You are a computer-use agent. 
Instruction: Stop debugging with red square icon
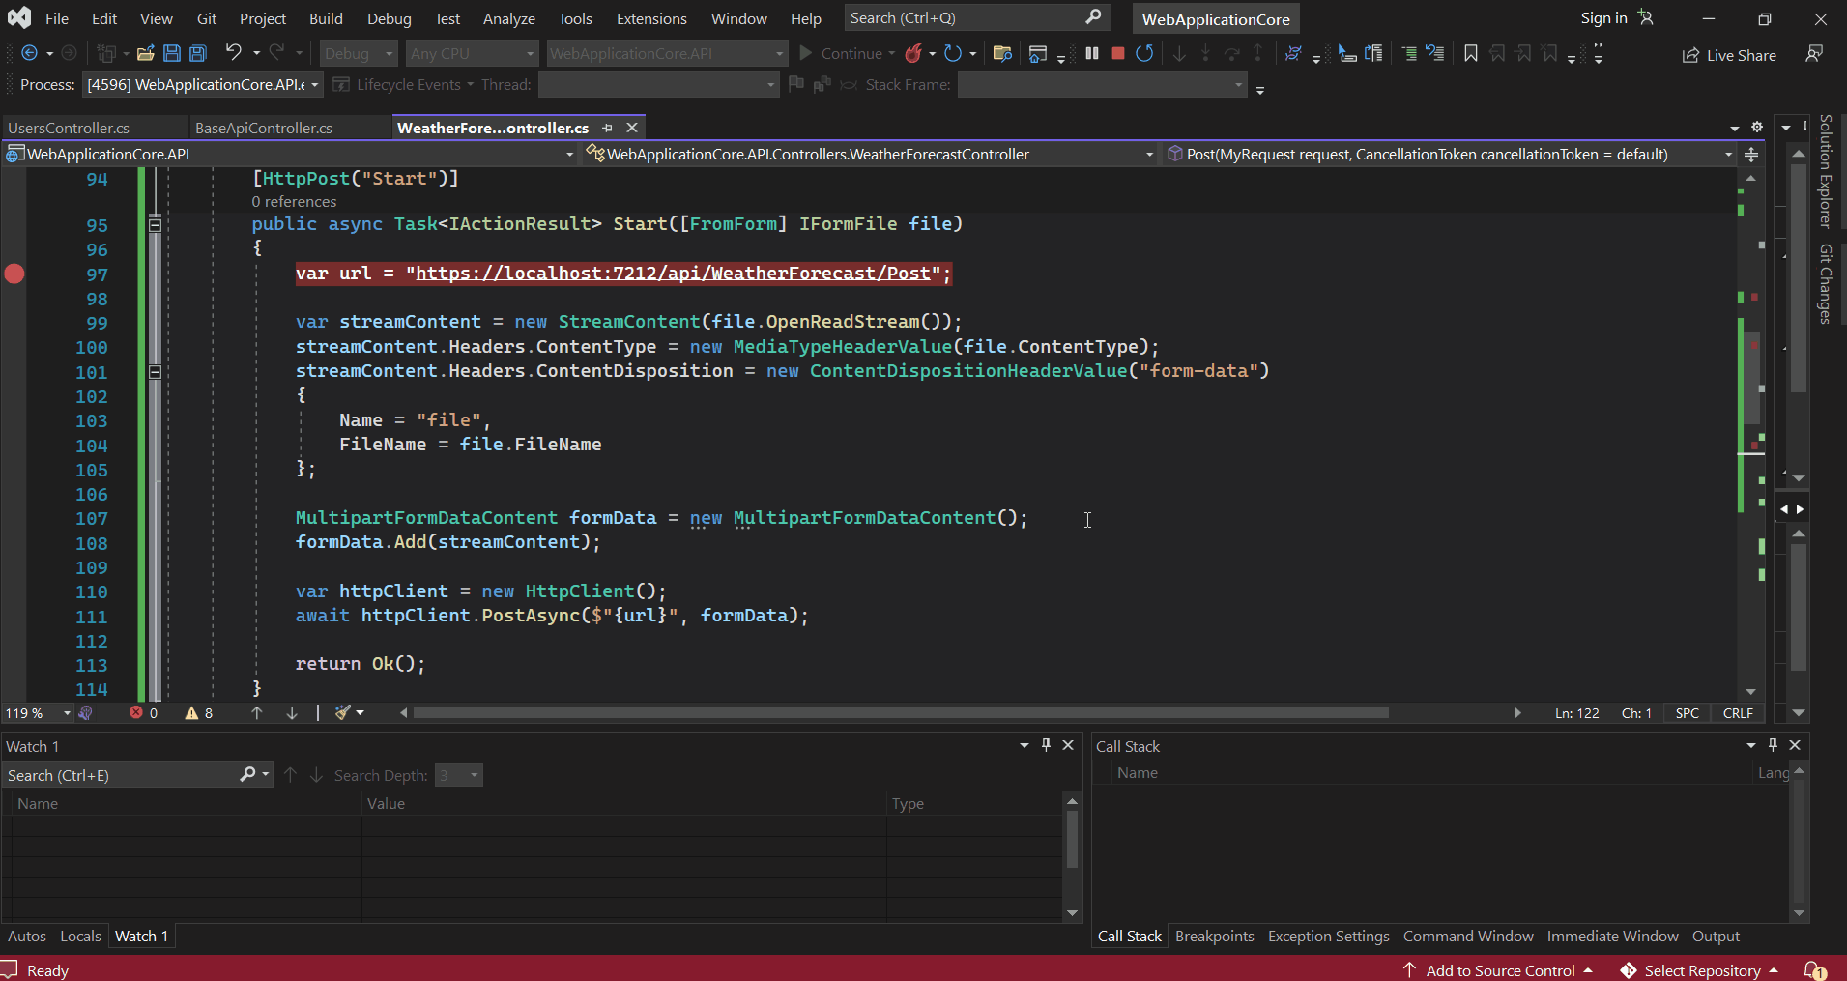click(x=1118, y=53)
